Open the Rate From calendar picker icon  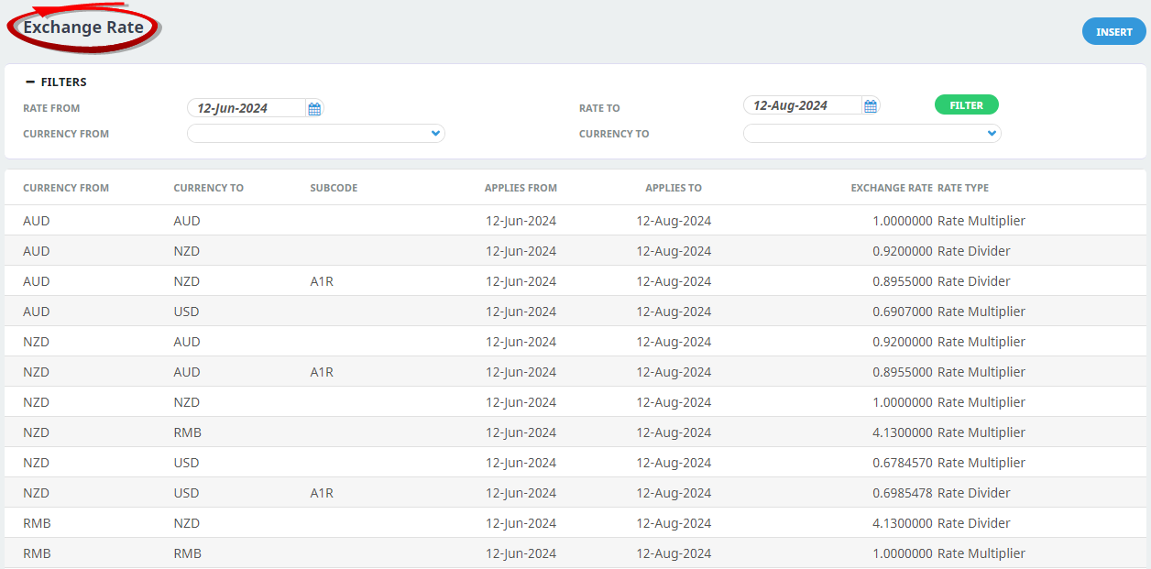tap(314, 109)
